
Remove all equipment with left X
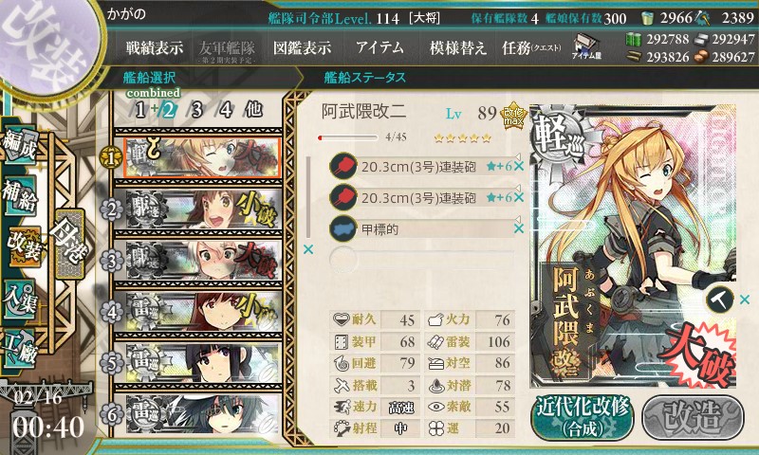(307, 249)
